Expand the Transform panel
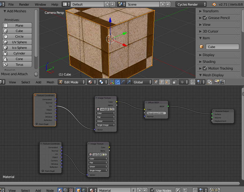Screen dimensions: 244x192 (x=210, y=11)
